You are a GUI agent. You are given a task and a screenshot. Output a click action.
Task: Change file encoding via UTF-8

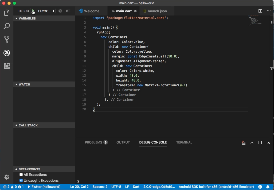(116, 187)
